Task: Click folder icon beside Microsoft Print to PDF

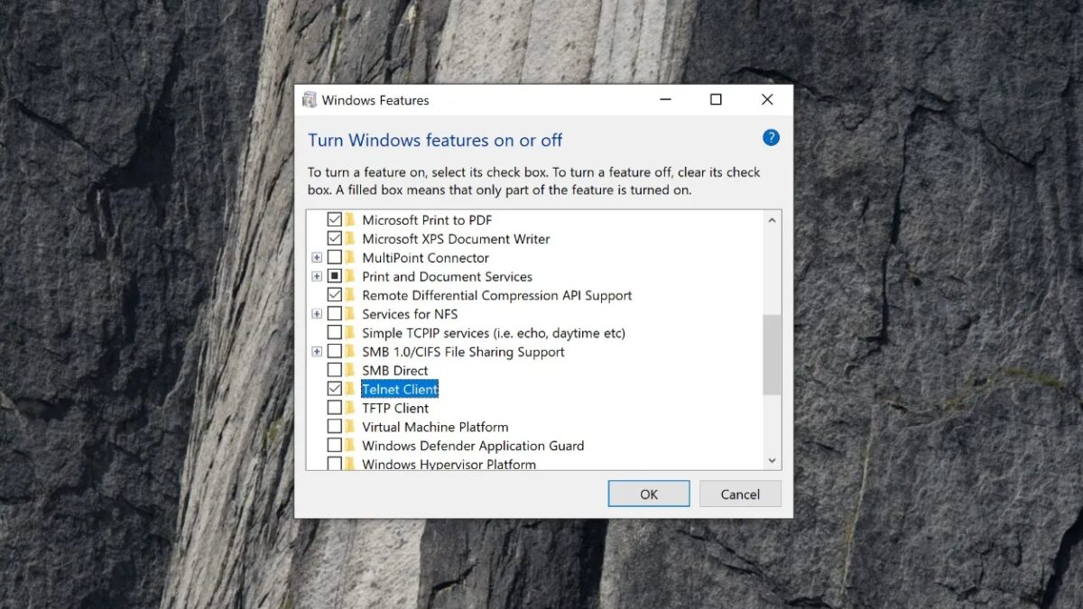Action: click(x=350, y=219)
